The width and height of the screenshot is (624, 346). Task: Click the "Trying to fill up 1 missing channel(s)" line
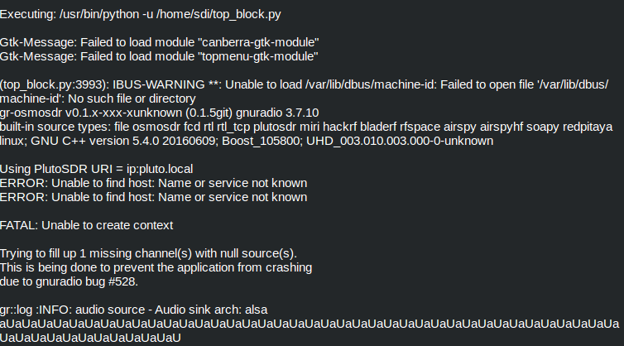[148, 252]
